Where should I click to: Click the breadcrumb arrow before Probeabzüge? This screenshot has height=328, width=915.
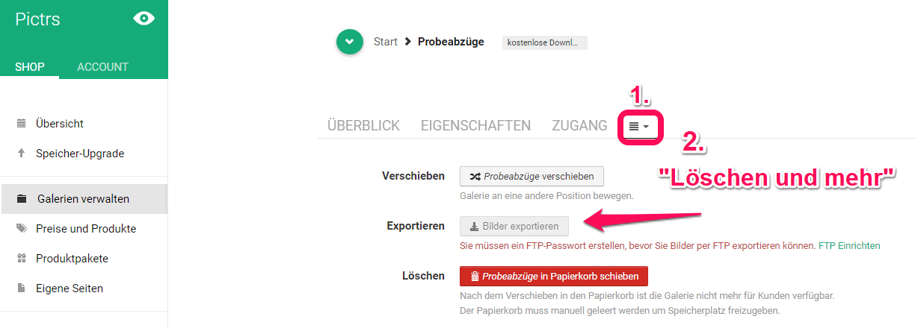point(408,42)
